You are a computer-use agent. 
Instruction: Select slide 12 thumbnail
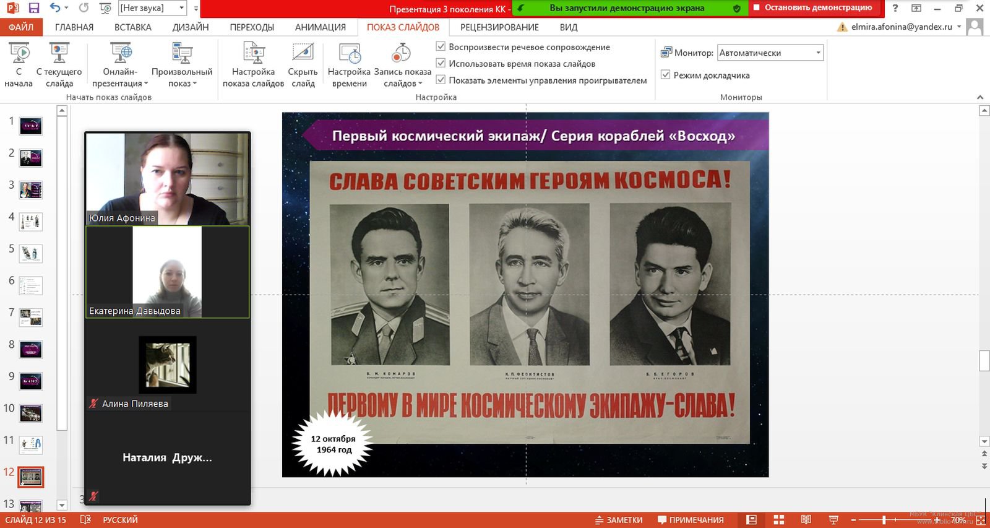point(30,477)
